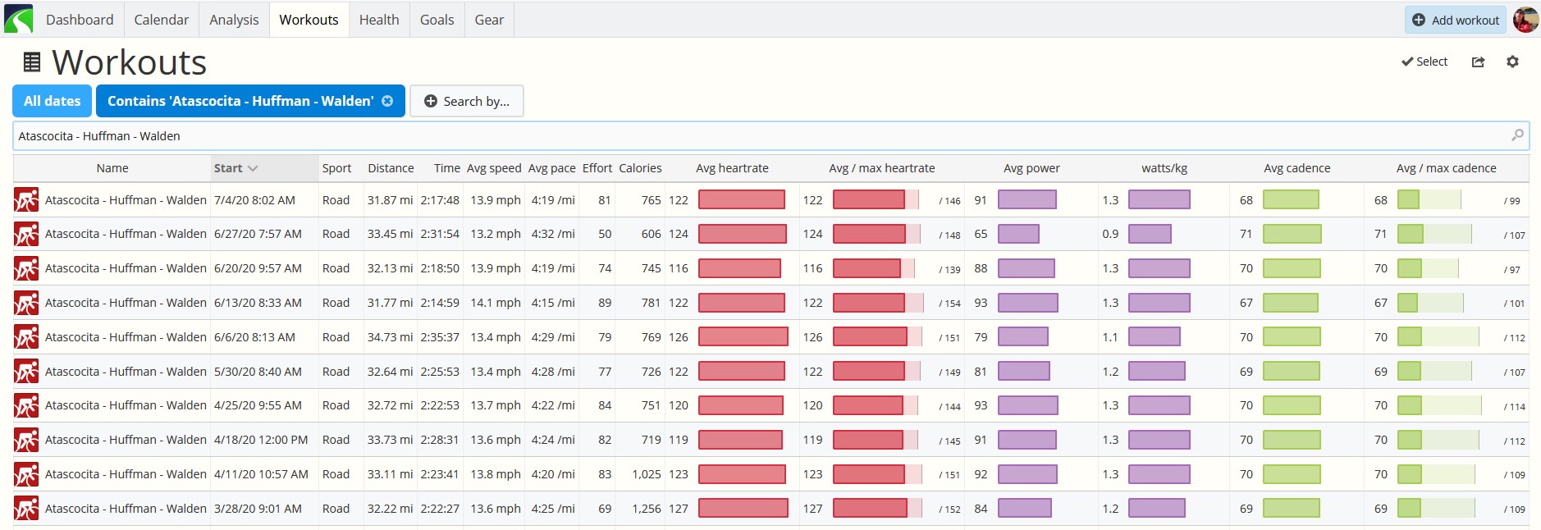This screenshot has height=530, width=1541.
Task: Sort by Start column dropdown arrow
Action: click(253, 168)
